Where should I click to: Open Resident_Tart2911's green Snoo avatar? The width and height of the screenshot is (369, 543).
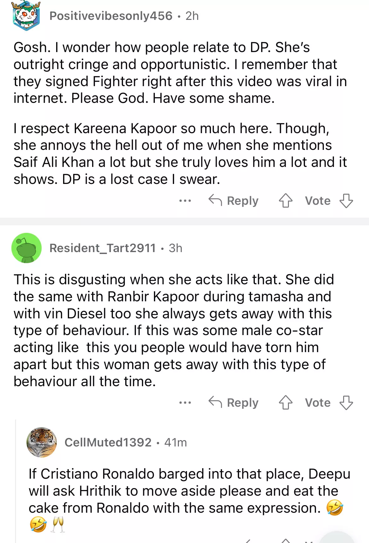[26, 248]
